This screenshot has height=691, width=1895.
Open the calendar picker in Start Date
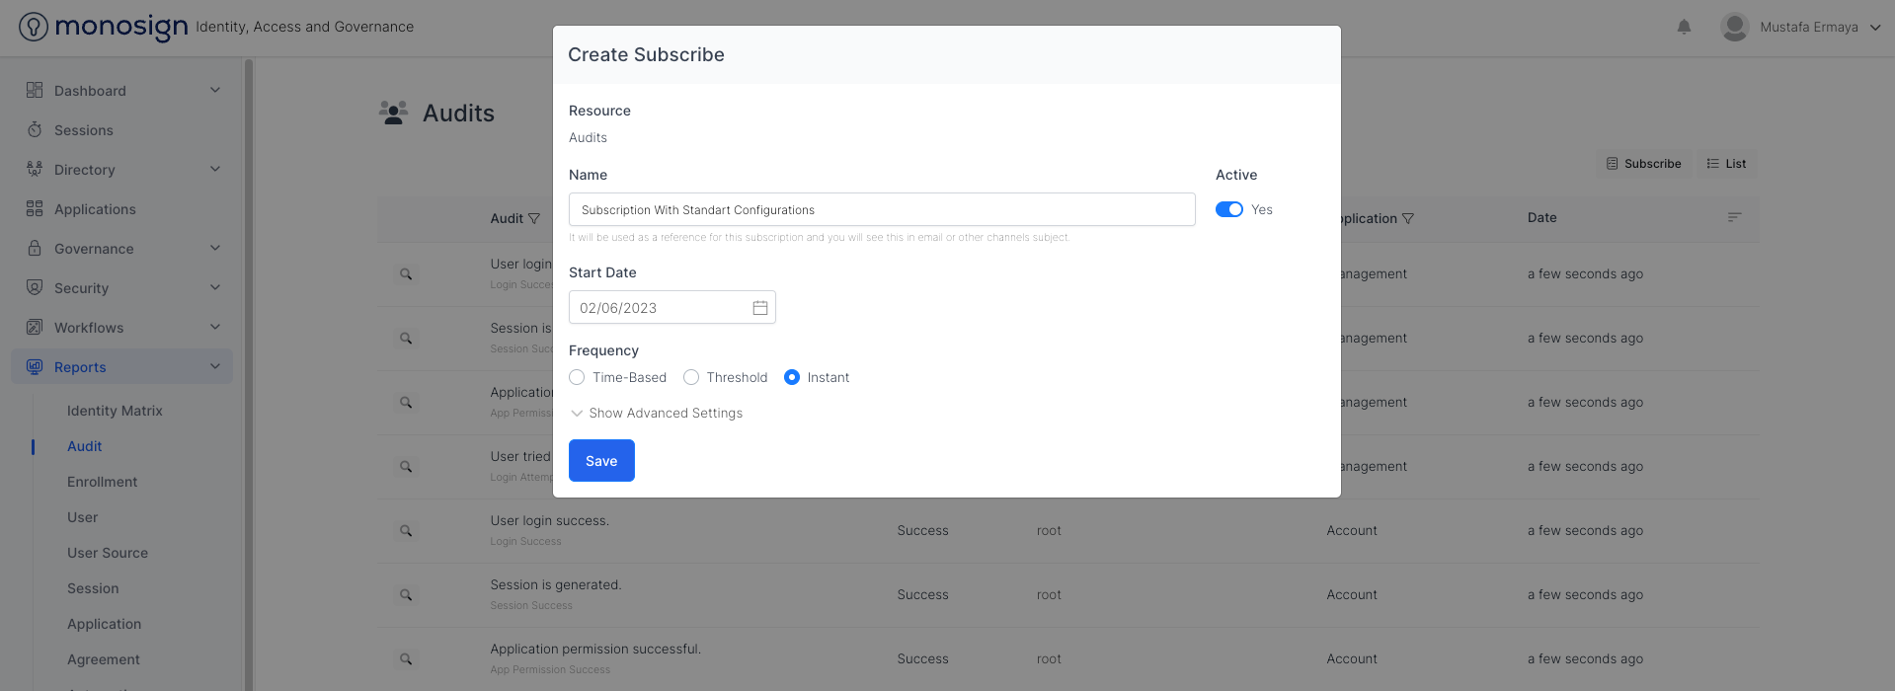759,308
